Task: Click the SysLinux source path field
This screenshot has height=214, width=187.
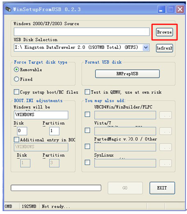Action: (x=125, y=163)
